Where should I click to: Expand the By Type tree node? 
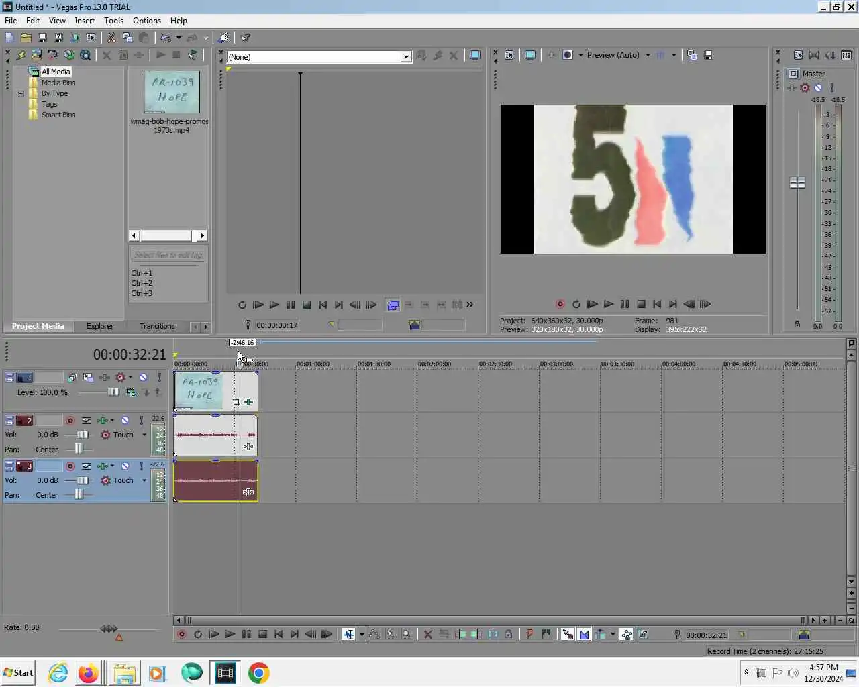coord(21,93)
